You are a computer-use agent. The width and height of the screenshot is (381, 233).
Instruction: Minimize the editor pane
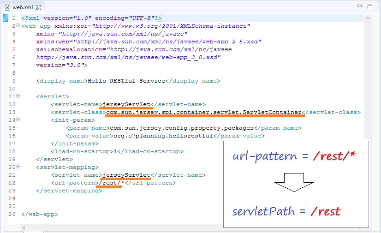[359, 6]
